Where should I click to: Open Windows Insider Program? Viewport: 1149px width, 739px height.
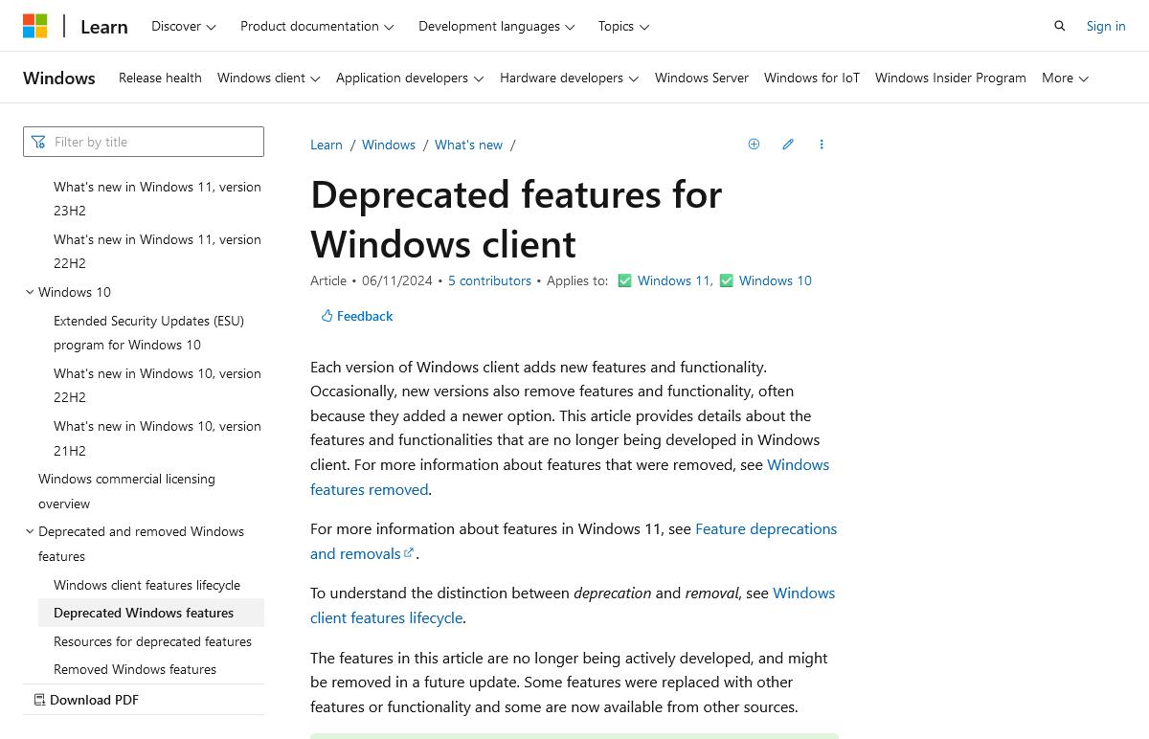click(x=951, y=78)
